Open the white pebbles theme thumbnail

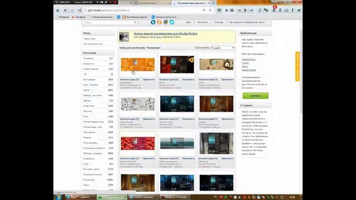coord(137,104)
